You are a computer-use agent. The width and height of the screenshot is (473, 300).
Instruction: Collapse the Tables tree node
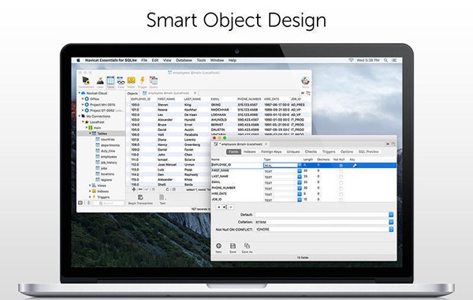[90, 133]
